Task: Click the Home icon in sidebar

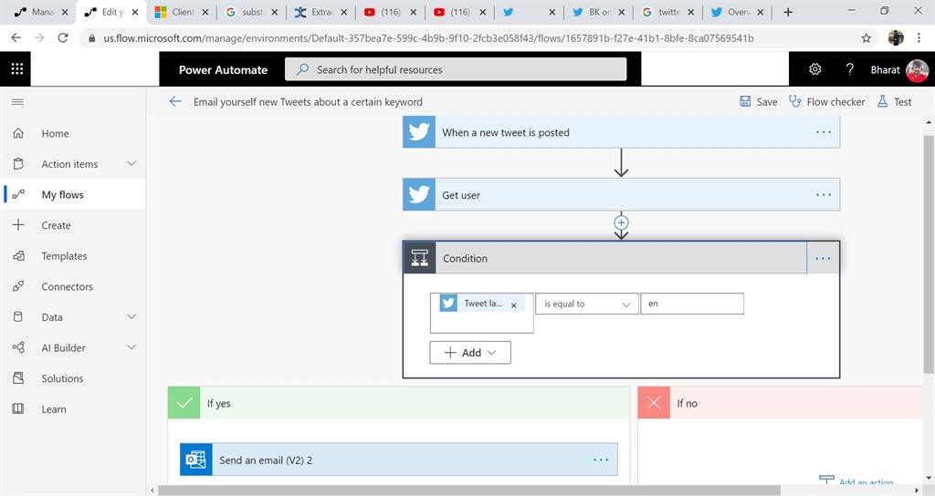Action: (x=18, y=133)
